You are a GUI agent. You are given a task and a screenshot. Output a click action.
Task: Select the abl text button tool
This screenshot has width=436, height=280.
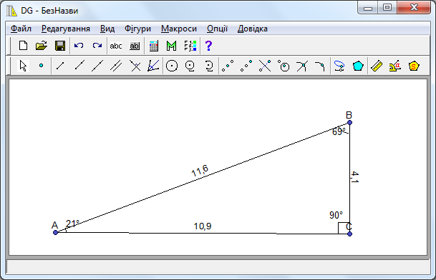(135, 46)
